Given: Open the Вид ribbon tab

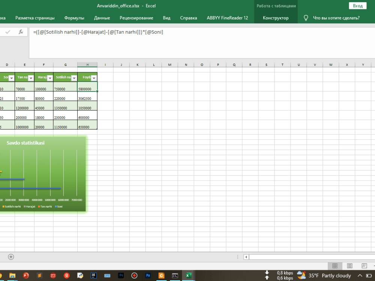Looking at the screenshot, I should point(167,18).
